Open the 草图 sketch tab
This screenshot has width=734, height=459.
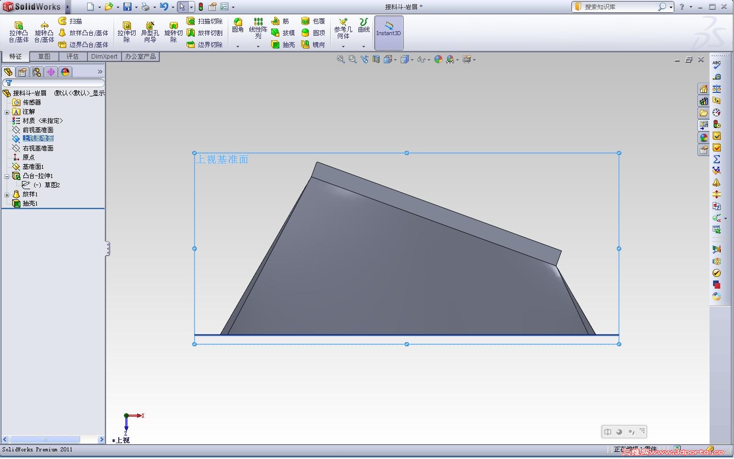point(44,57)
